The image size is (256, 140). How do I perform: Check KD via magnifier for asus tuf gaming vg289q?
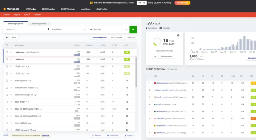pyautogui.click(x=127, y=116)
